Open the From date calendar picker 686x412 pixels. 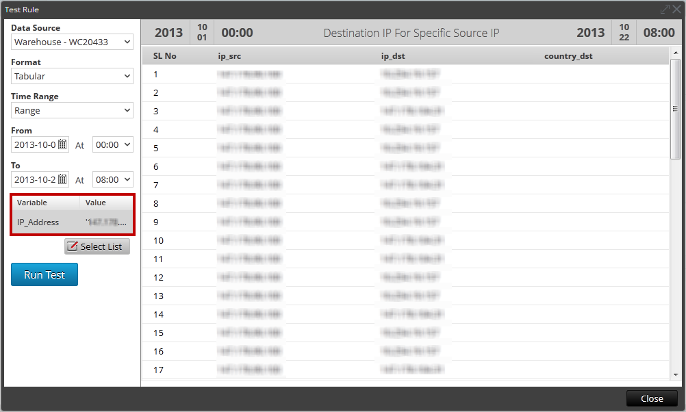(x=61, y=144)
